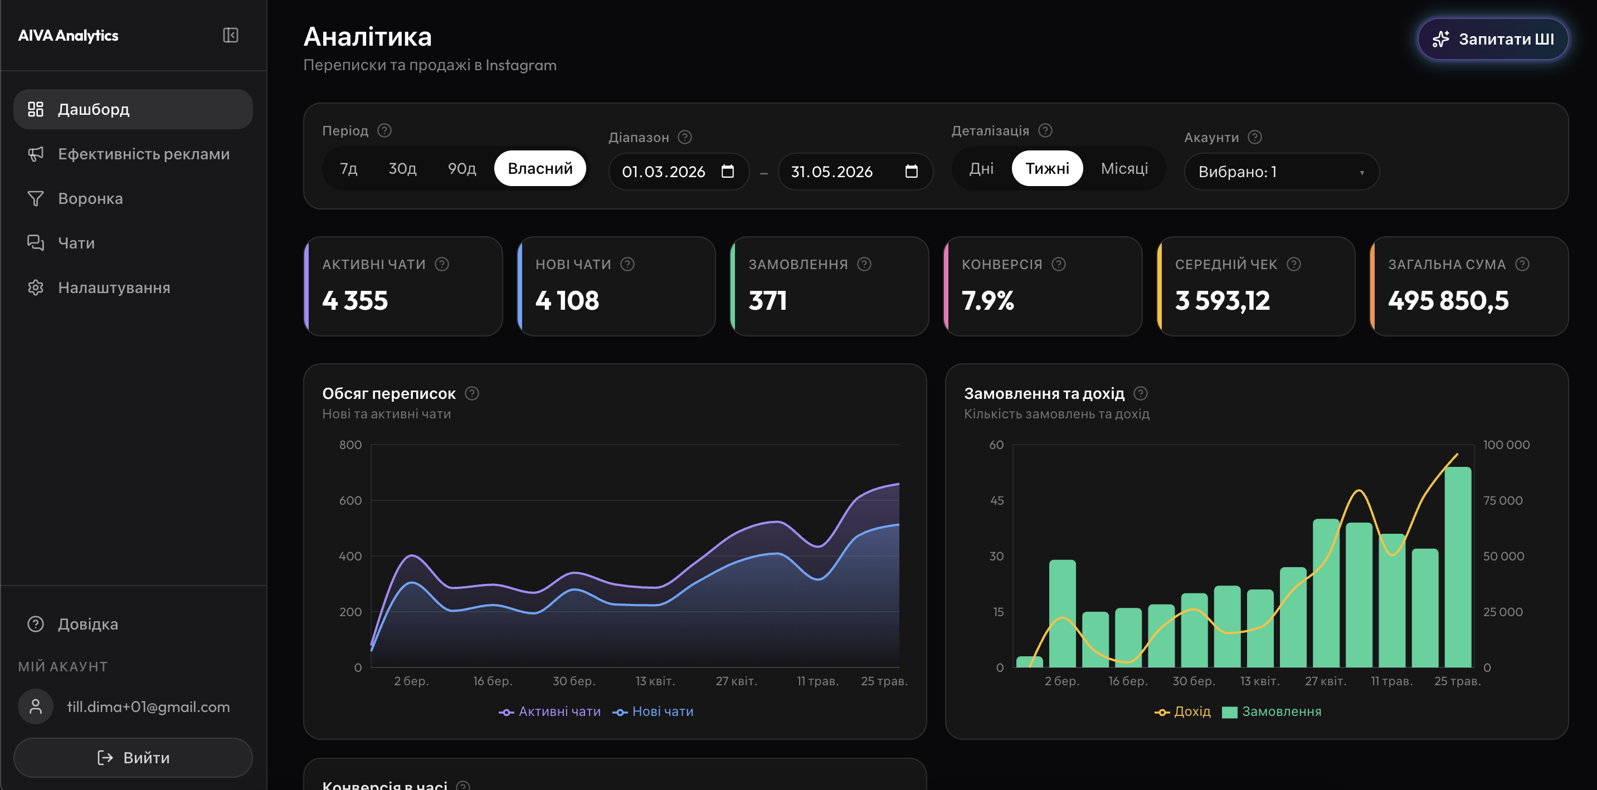This screenshot has height=790, width=1597.
Task: Toggle Замовлення series in chart legend
Action: click(x=1272, y=711)
